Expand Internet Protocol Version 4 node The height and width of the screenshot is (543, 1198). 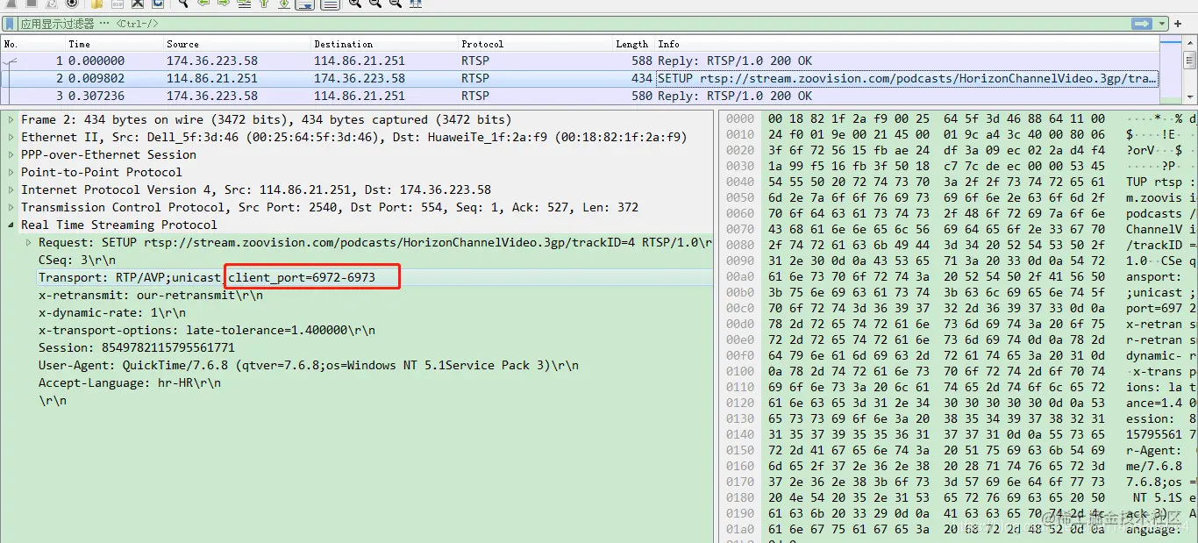coord(11,190)
